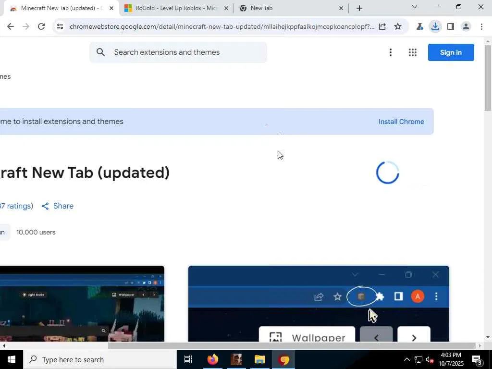Click scroll down arrow on vertical scrollbar

(x=488, y=338)
